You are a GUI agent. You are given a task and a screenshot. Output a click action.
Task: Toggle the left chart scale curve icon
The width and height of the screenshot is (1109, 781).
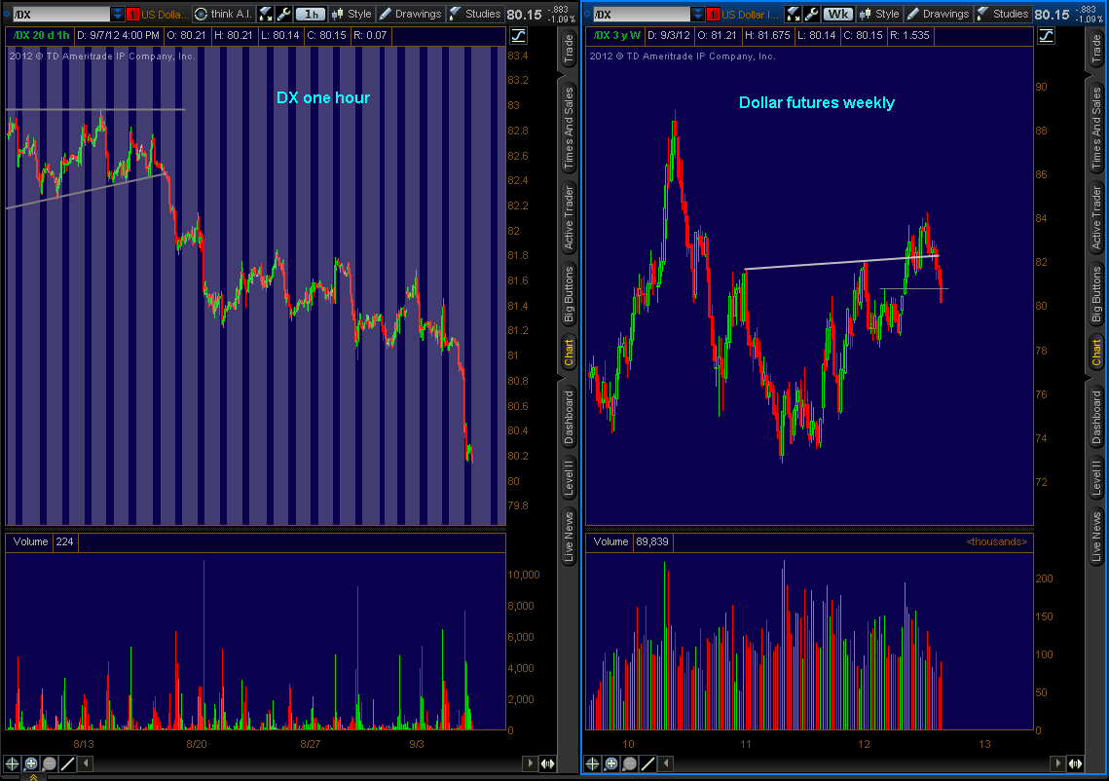click(518, 35)
